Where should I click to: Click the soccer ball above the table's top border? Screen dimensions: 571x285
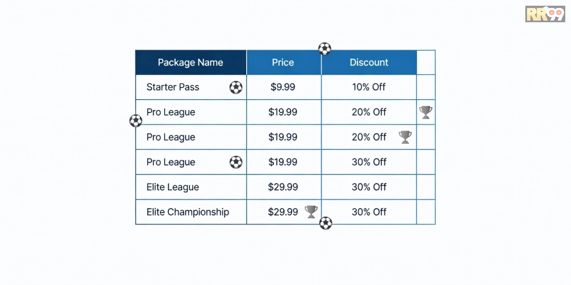point(325,49)
